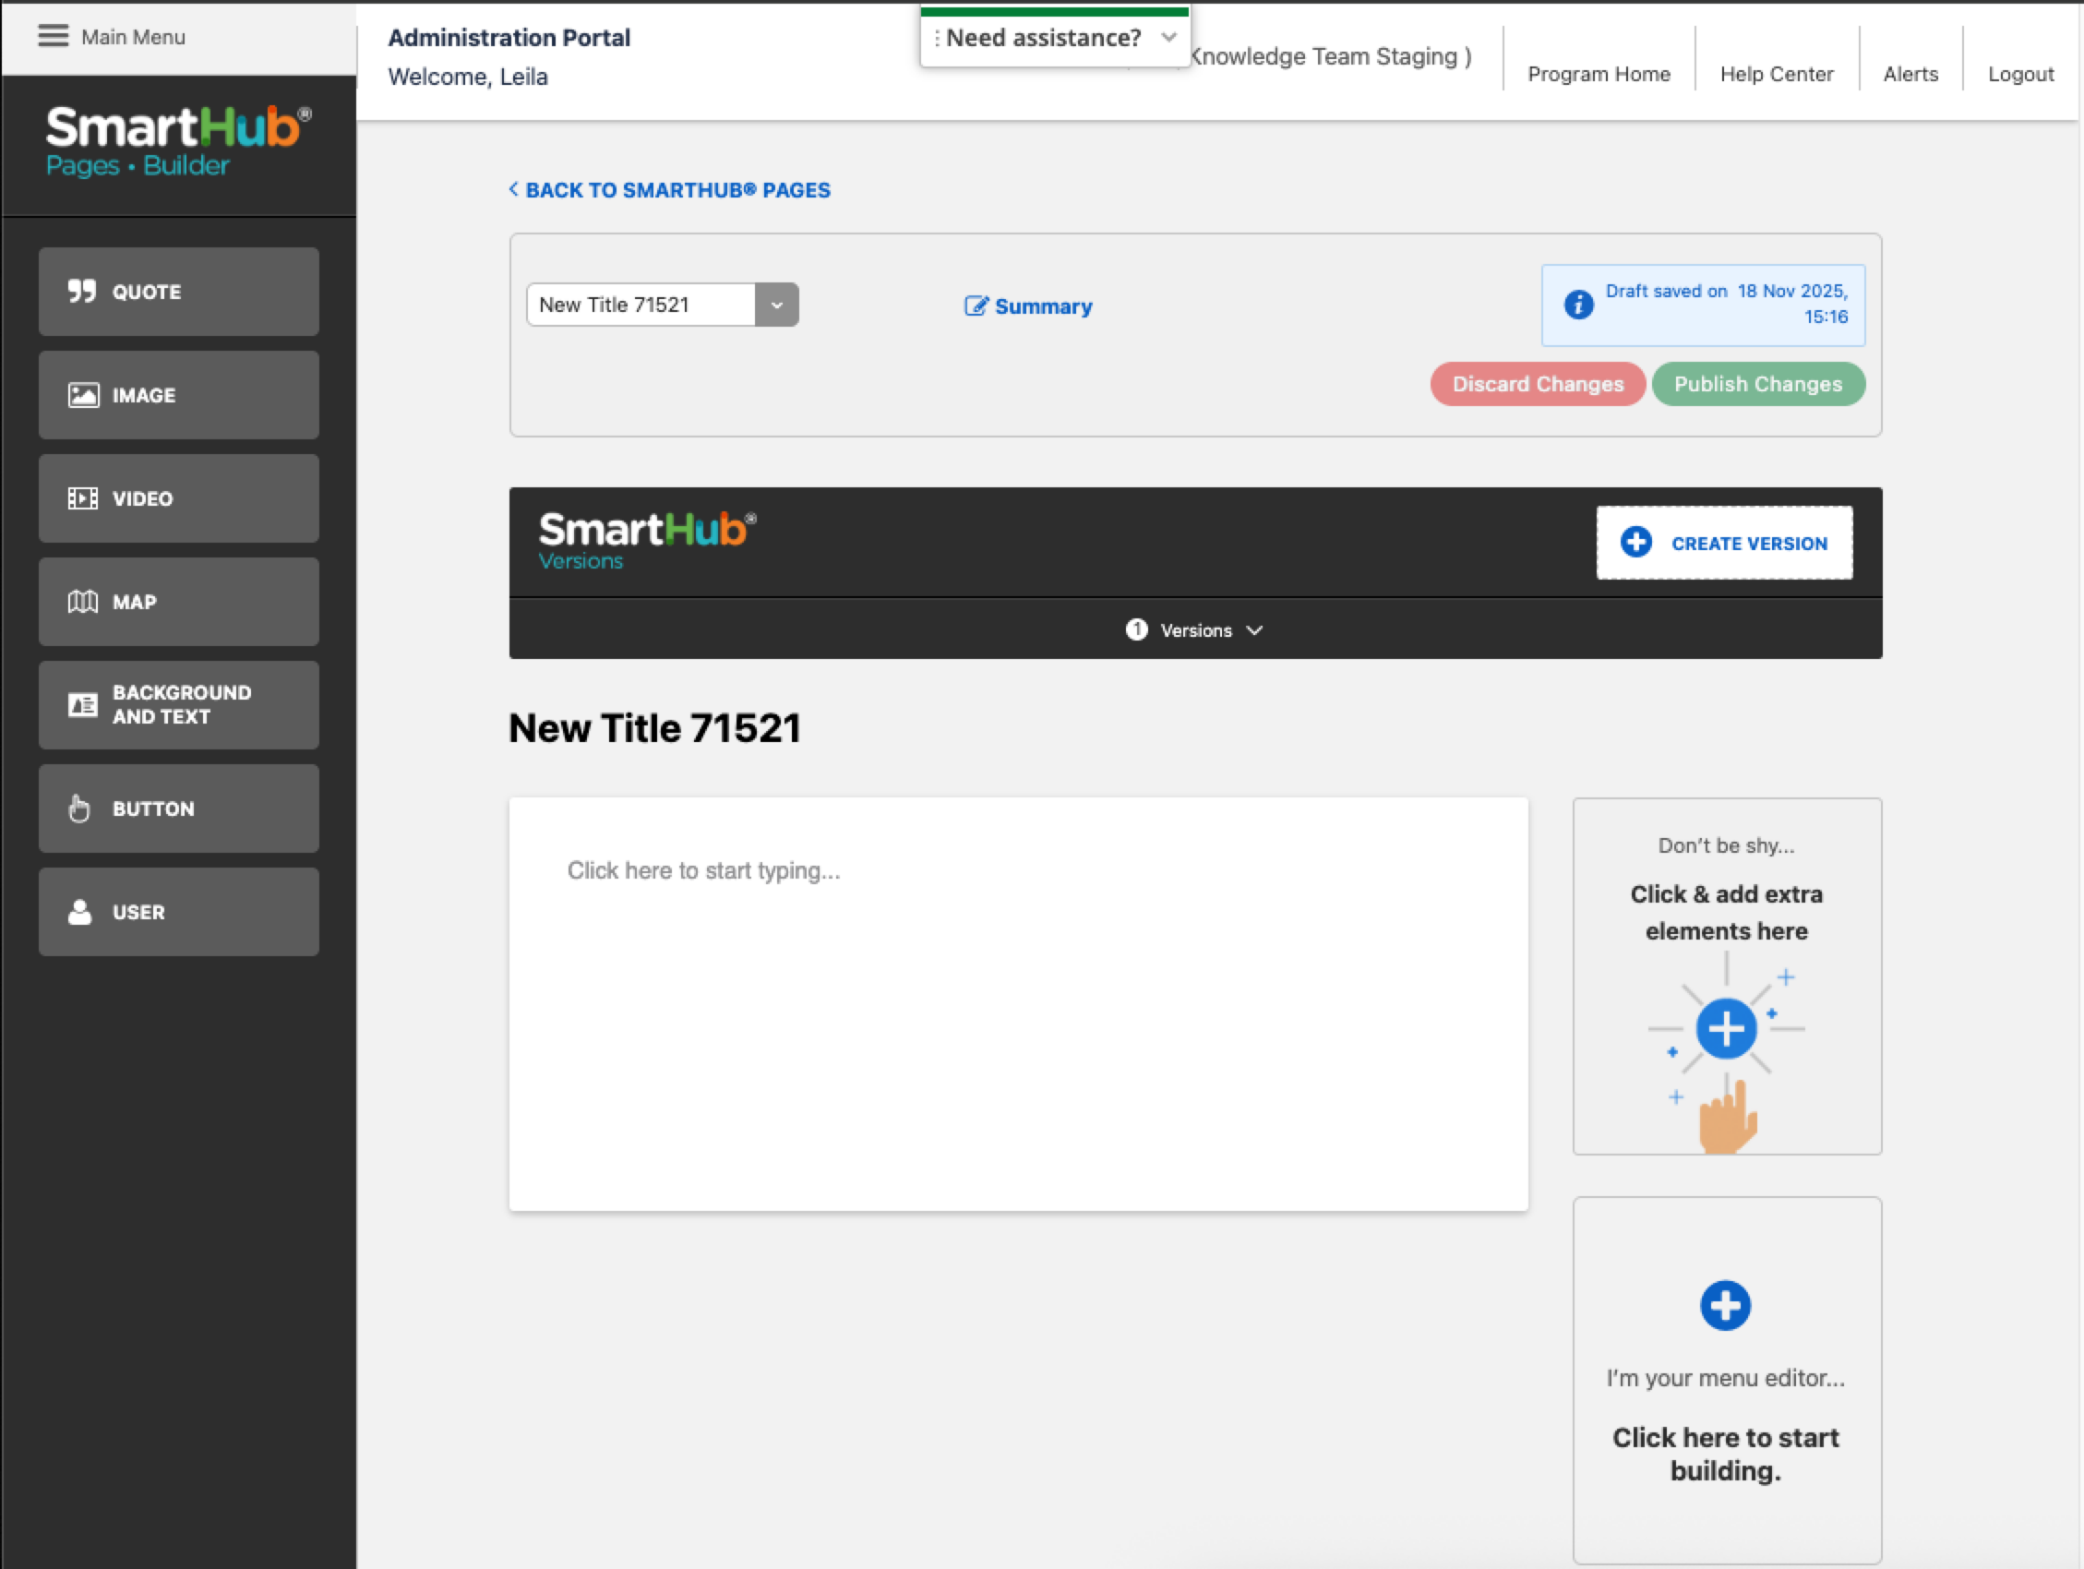Image resolution: width=2084 pixels, height=1569 pixels.
Task: Publish the page changes
Action: (1758, 384)
